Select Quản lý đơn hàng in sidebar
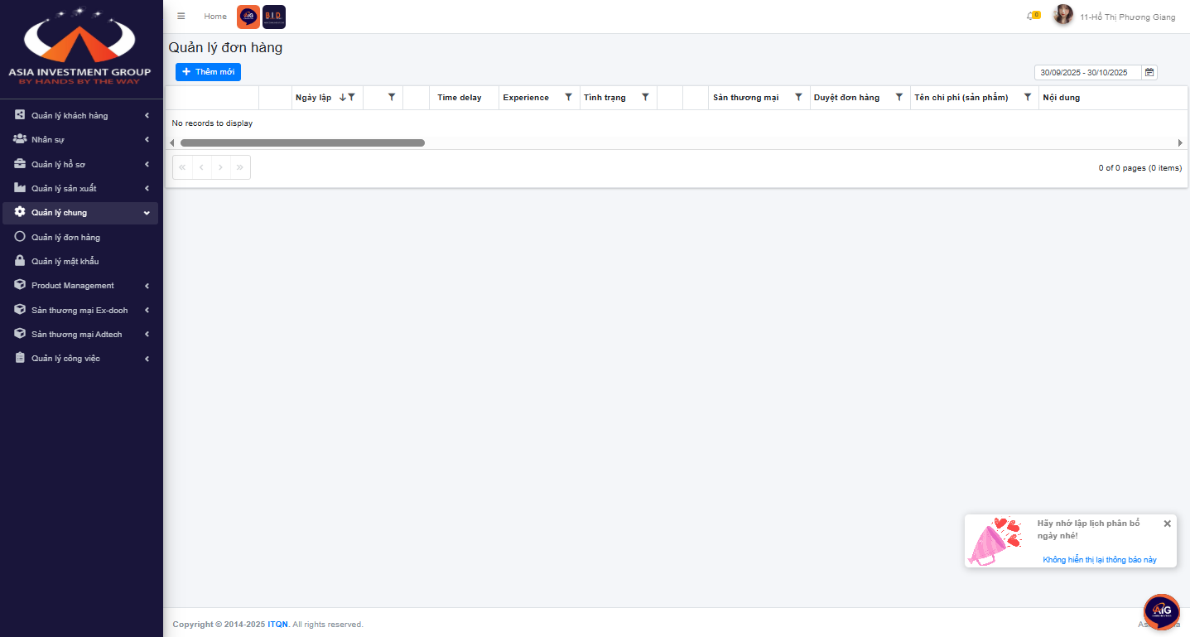1190x637 pixels. tap(65, 238)
